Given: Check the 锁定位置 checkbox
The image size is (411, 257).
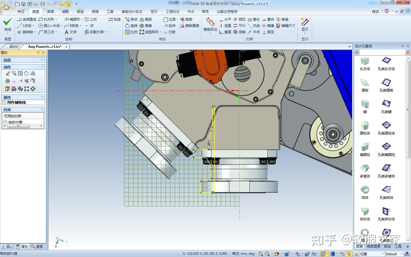Looking at the screenshot, I should (x=5, y=122).
